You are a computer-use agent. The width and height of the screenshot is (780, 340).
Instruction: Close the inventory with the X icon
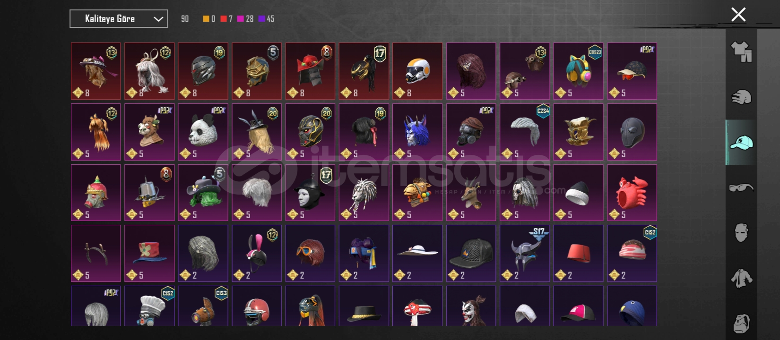tap(738, 15)
